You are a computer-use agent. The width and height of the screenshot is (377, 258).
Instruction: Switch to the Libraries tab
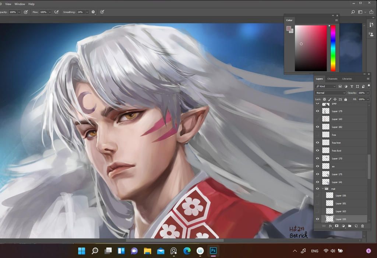347,79
